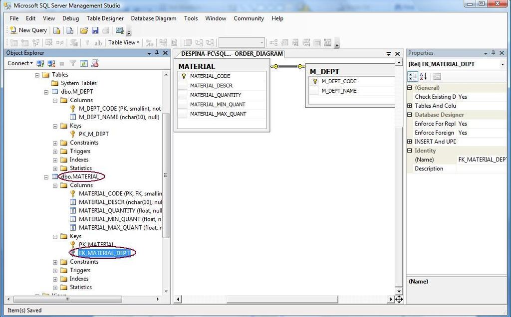Close the Properties panel
The width and height of the screenshot is (511, 317).
pos(502,53)
